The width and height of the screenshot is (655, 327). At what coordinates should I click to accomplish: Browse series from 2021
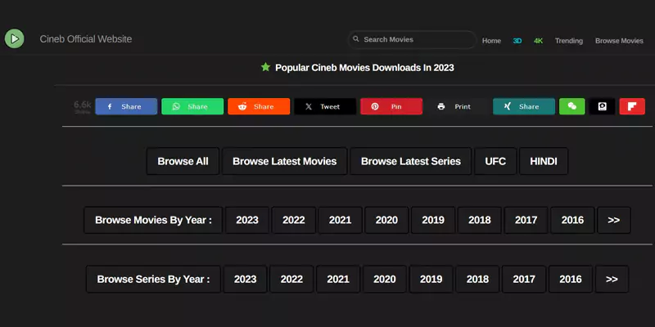tap(338, 279)
